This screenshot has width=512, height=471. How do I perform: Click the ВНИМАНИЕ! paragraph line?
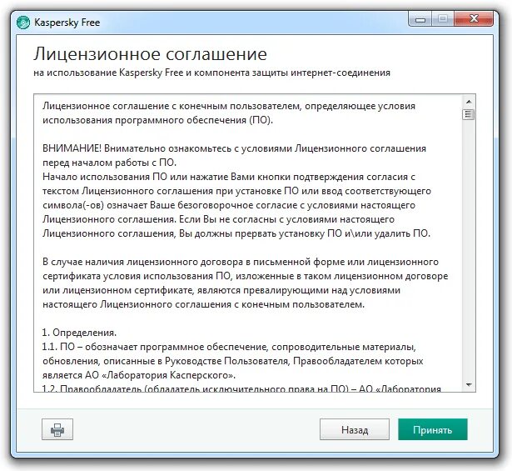point(234,148)
